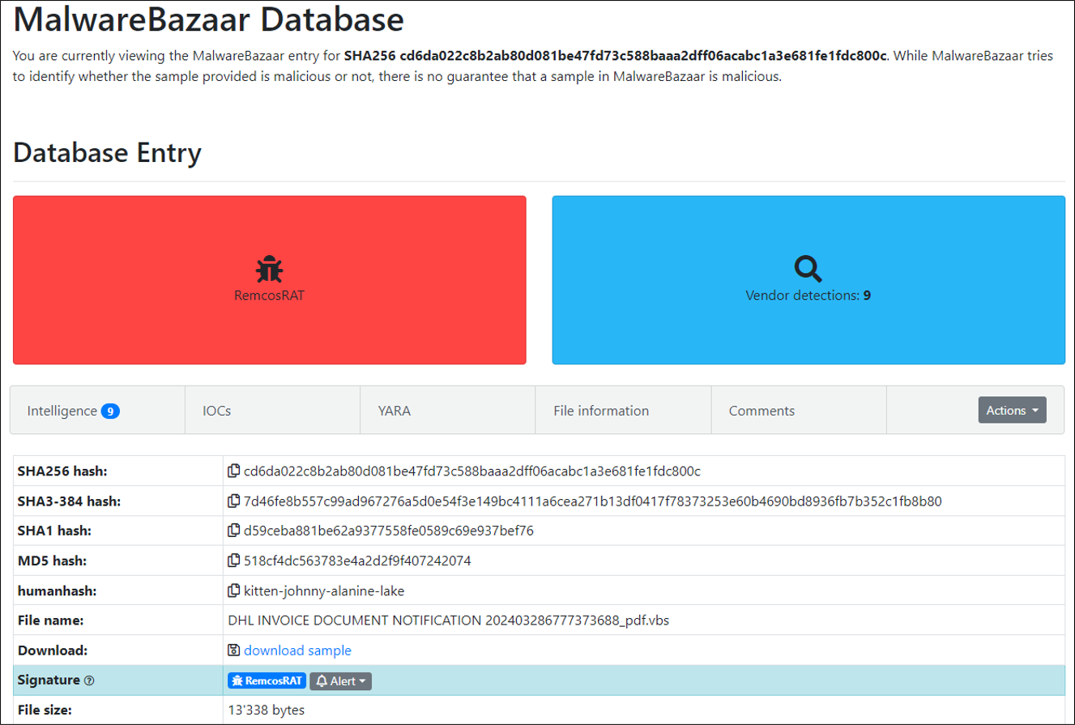Switch to the YARA tab

(448, 411)
